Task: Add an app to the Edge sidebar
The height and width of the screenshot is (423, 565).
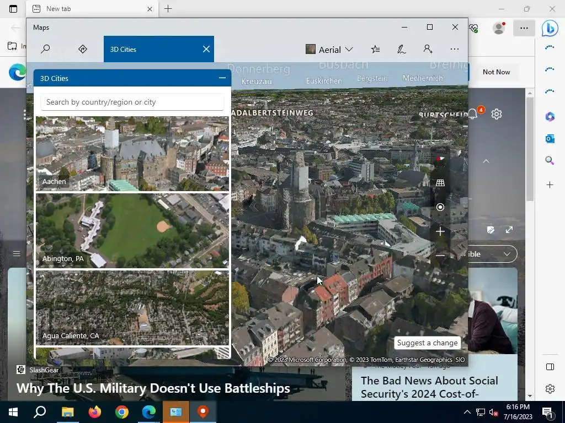Action: [550, 185]
